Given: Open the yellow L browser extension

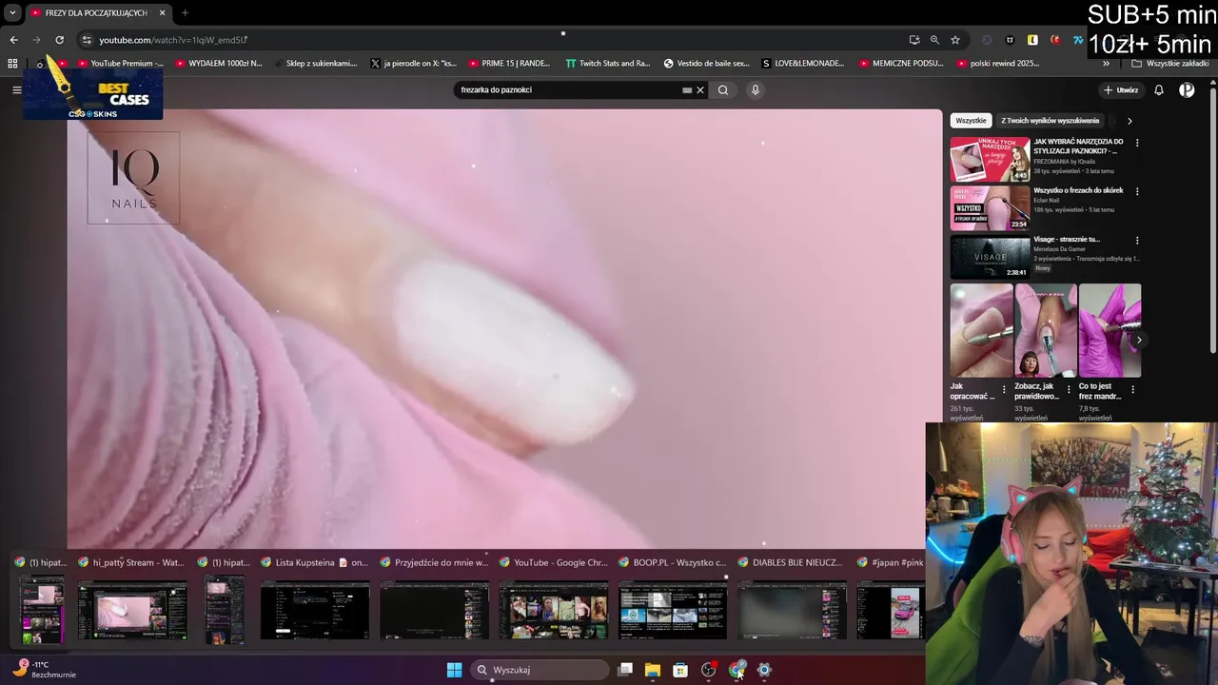Looking at the screenshot, I should tap(1032, 40).
